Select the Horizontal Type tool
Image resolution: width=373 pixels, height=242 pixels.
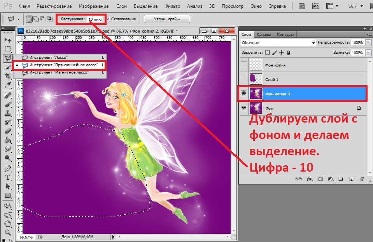click(7, 177)
